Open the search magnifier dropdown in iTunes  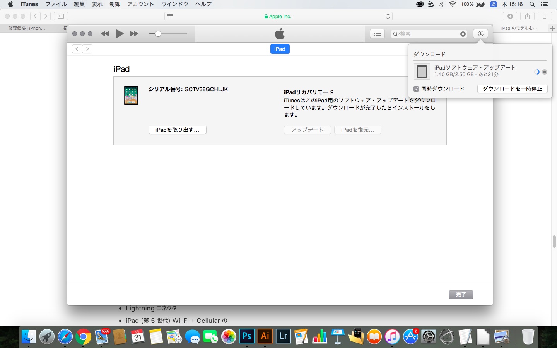point(396,34)
